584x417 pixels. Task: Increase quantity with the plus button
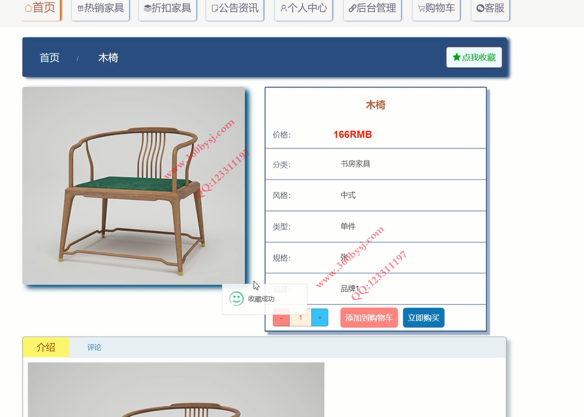click(319, 318)
